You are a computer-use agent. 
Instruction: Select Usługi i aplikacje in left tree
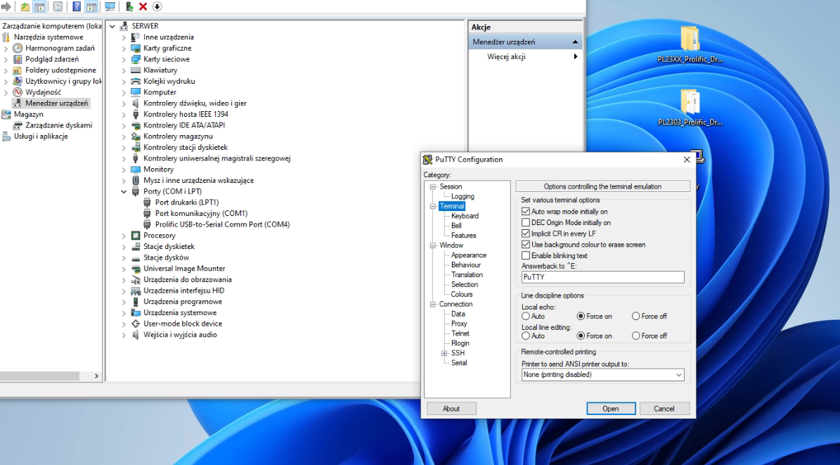pyautogui.click(x=41, y=136)
